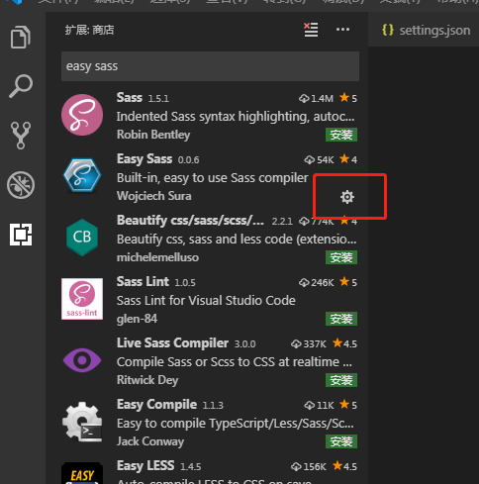Click the Indented Sass syntax highlighting description
Viewport: 479px width, 484px height.
click(236, 117)
